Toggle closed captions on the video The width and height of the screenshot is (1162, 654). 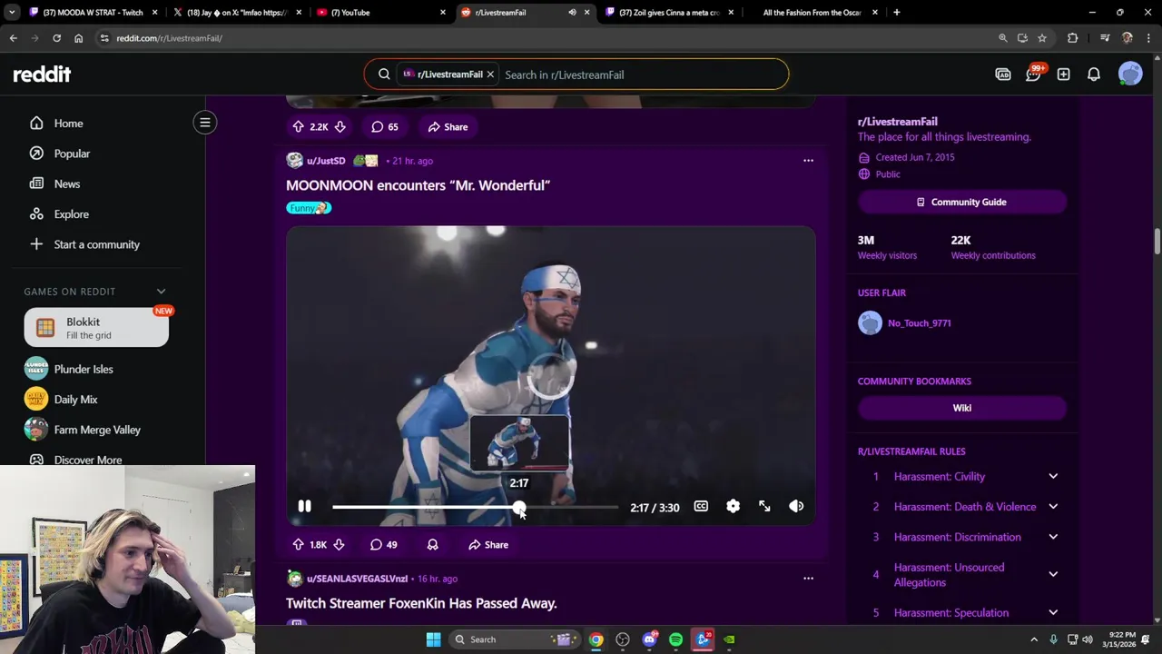coord(701,507)
